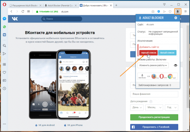Open Personal News sidebar icon
The image size is (190, 132).
click(x=4, y=80)
